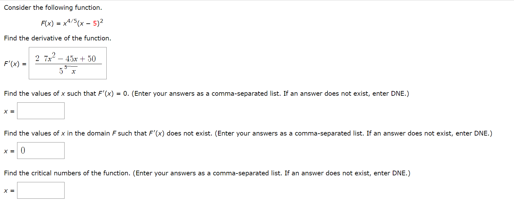
Task: Click the input field containing 0
Action: click(x=41, y=150)
